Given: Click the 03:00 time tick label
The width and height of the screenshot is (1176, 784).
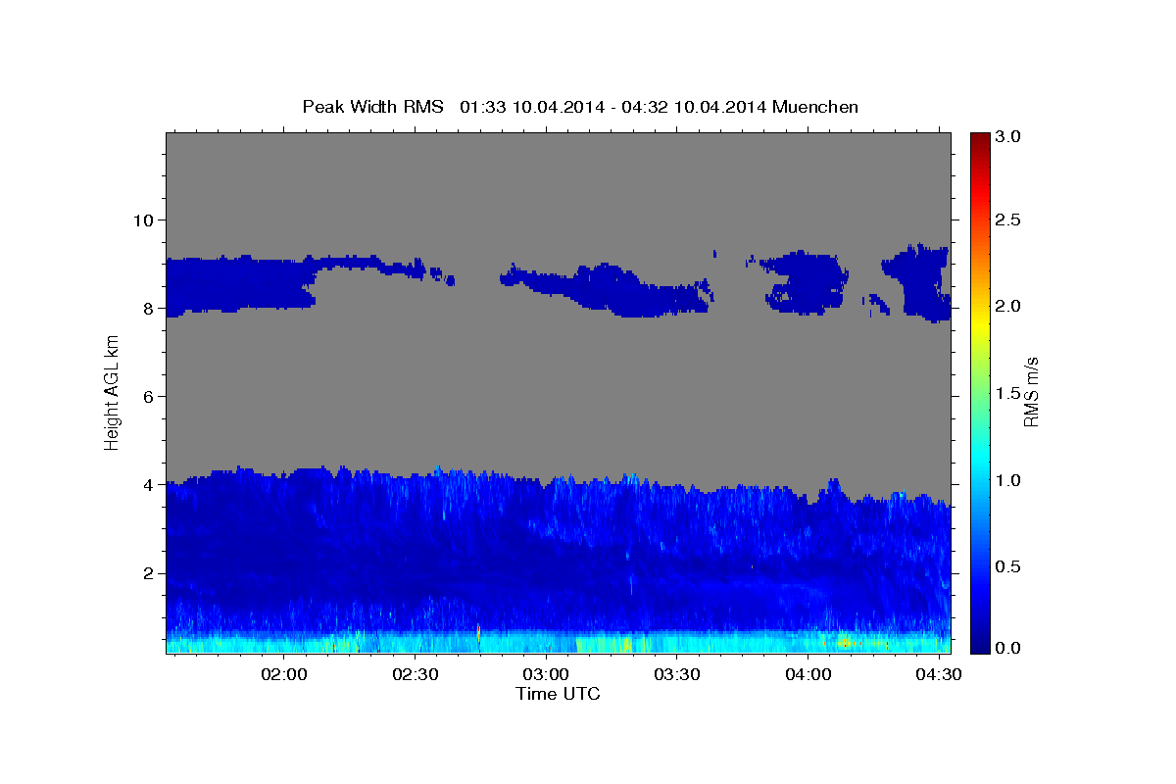Looking at the screenshot, I should click(546, 675).
